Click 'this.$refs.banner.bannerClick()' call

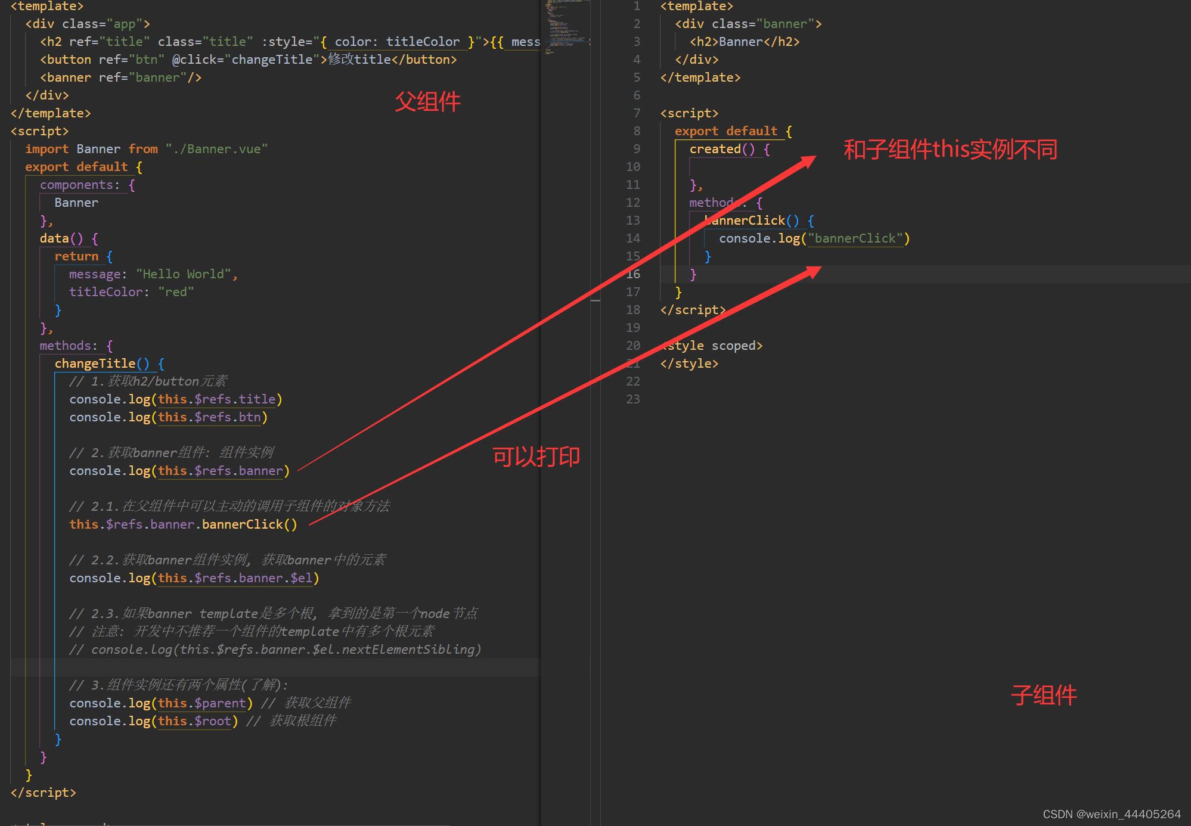pyautogui.click(x=183, y=524)
